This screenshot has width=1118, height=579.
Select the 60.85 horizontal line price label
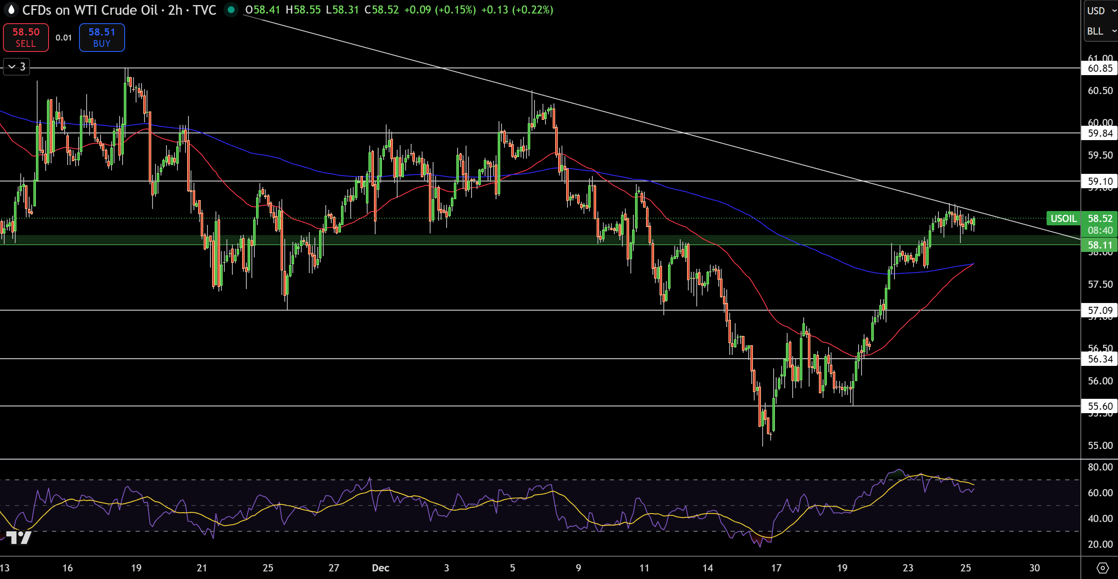click(1099, 68)
